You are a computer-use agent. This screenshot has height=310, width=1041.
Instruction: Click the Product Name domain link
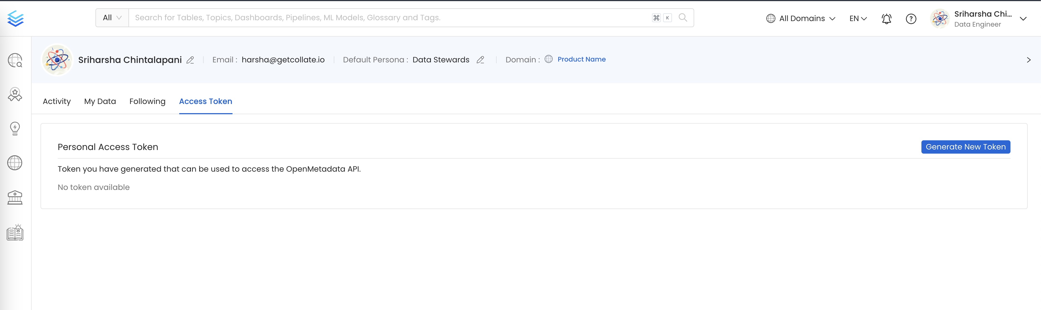[582, 59]
